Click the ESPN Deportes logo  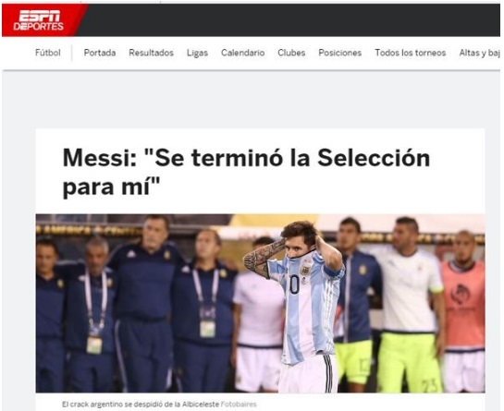tap(38, 20)
